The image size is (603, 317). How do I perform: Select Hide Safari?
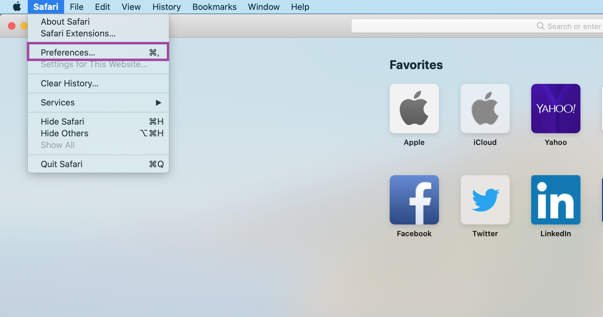[98, 121]
